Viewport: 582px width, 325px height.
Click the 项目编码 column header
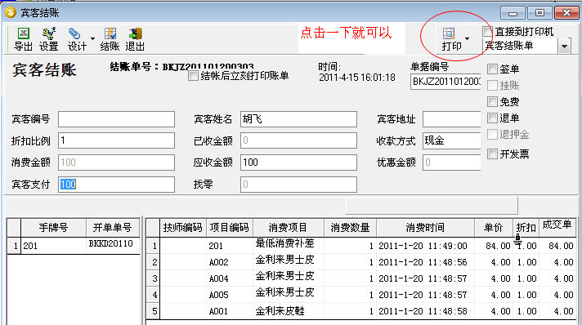coord(230,228)
